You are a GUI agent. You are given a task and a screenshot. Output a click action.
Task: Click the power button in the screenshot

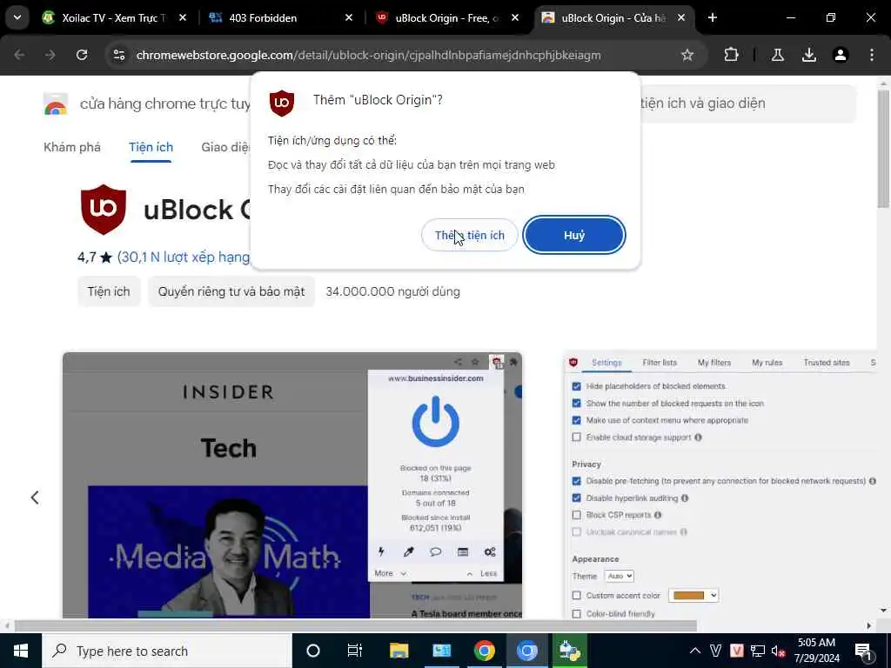click(435, 422)
